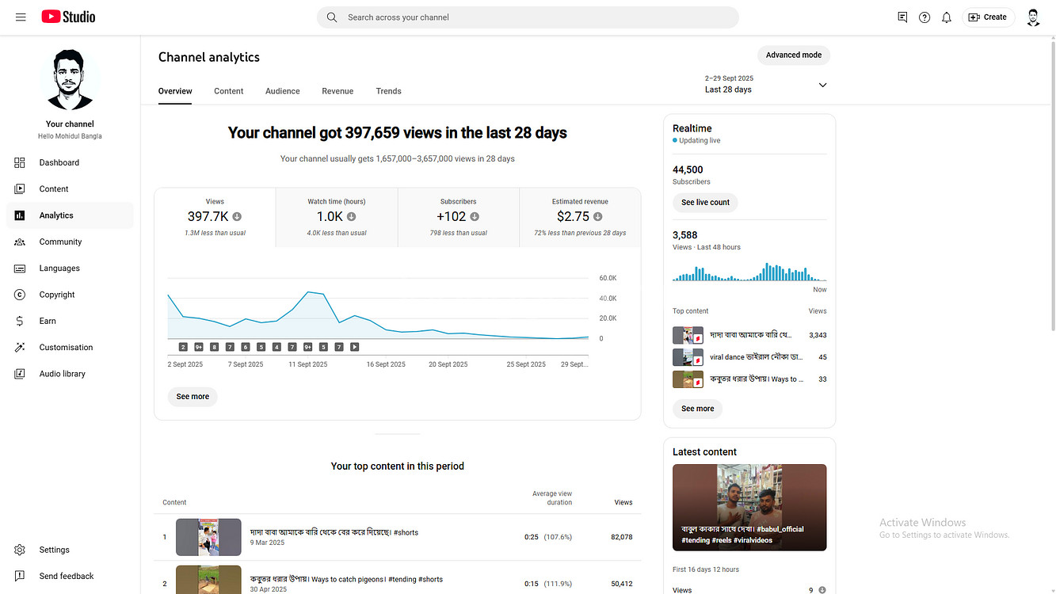This screenshot has width=1056, height=594.
Task: Switch to the Revenue tab
Action: coord(337,91)
